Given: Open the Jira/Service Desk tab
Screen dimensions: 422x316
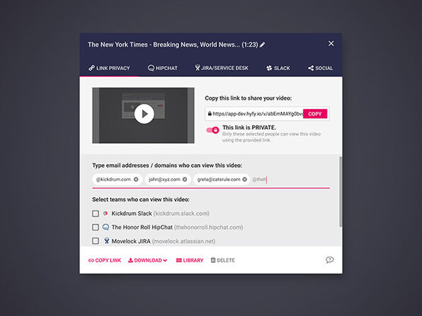Looking at the screenshot, I should pos(222,68).
